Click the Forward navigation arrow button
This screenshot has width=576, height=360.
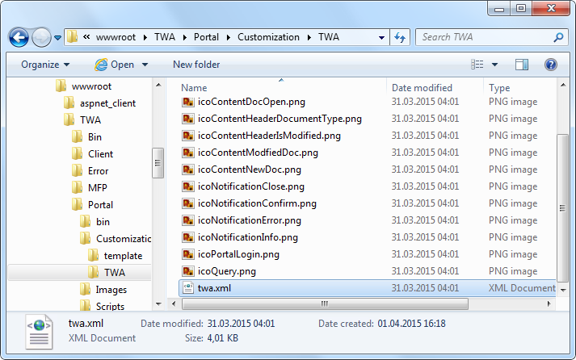[41, 37]
